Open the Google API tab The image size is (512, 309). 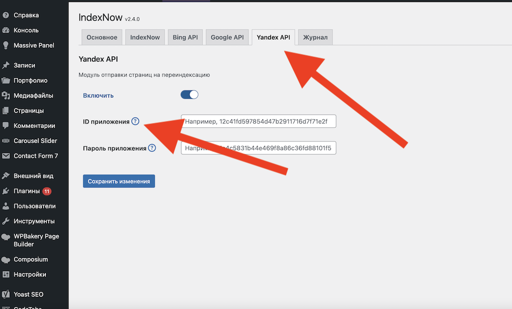(x=227, y=37)
